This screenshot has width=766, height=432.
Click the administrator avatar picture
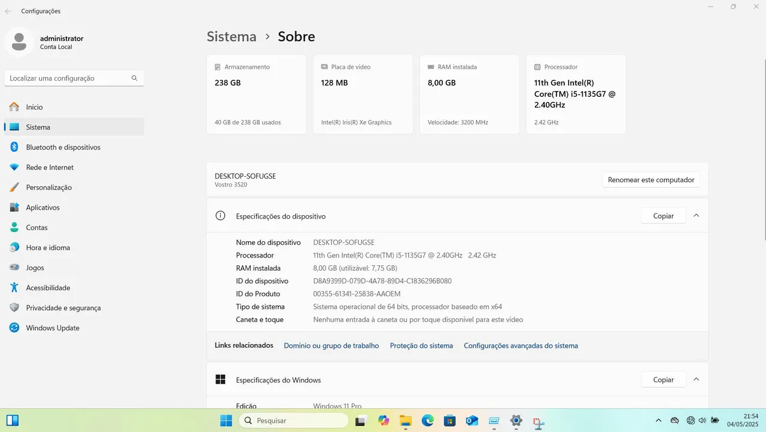[19, 42]
